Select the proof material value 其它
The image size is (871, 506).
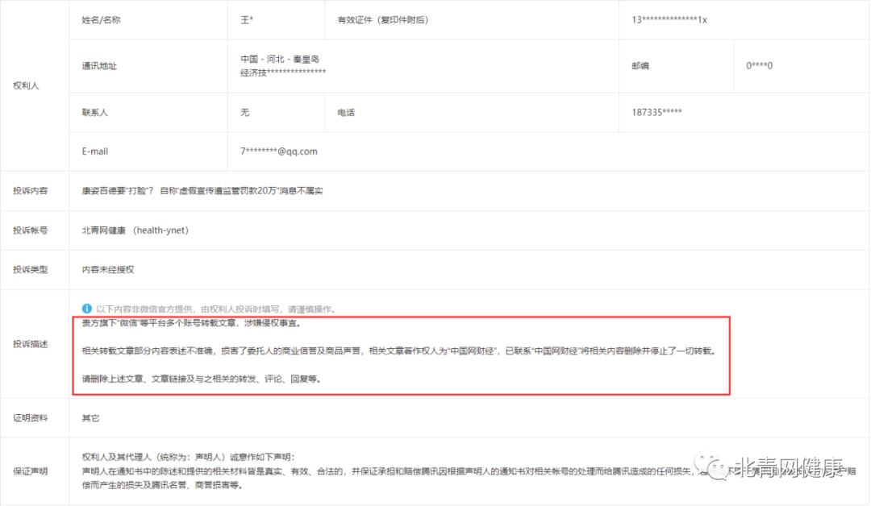[90, 418]
